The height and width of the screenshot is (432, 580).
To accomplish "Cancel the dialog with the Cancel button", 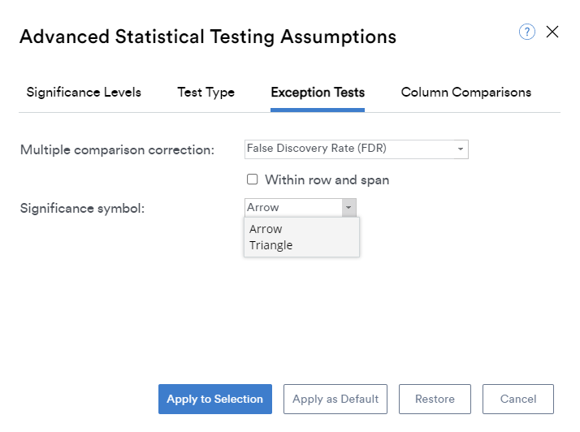I will point(518,400).
